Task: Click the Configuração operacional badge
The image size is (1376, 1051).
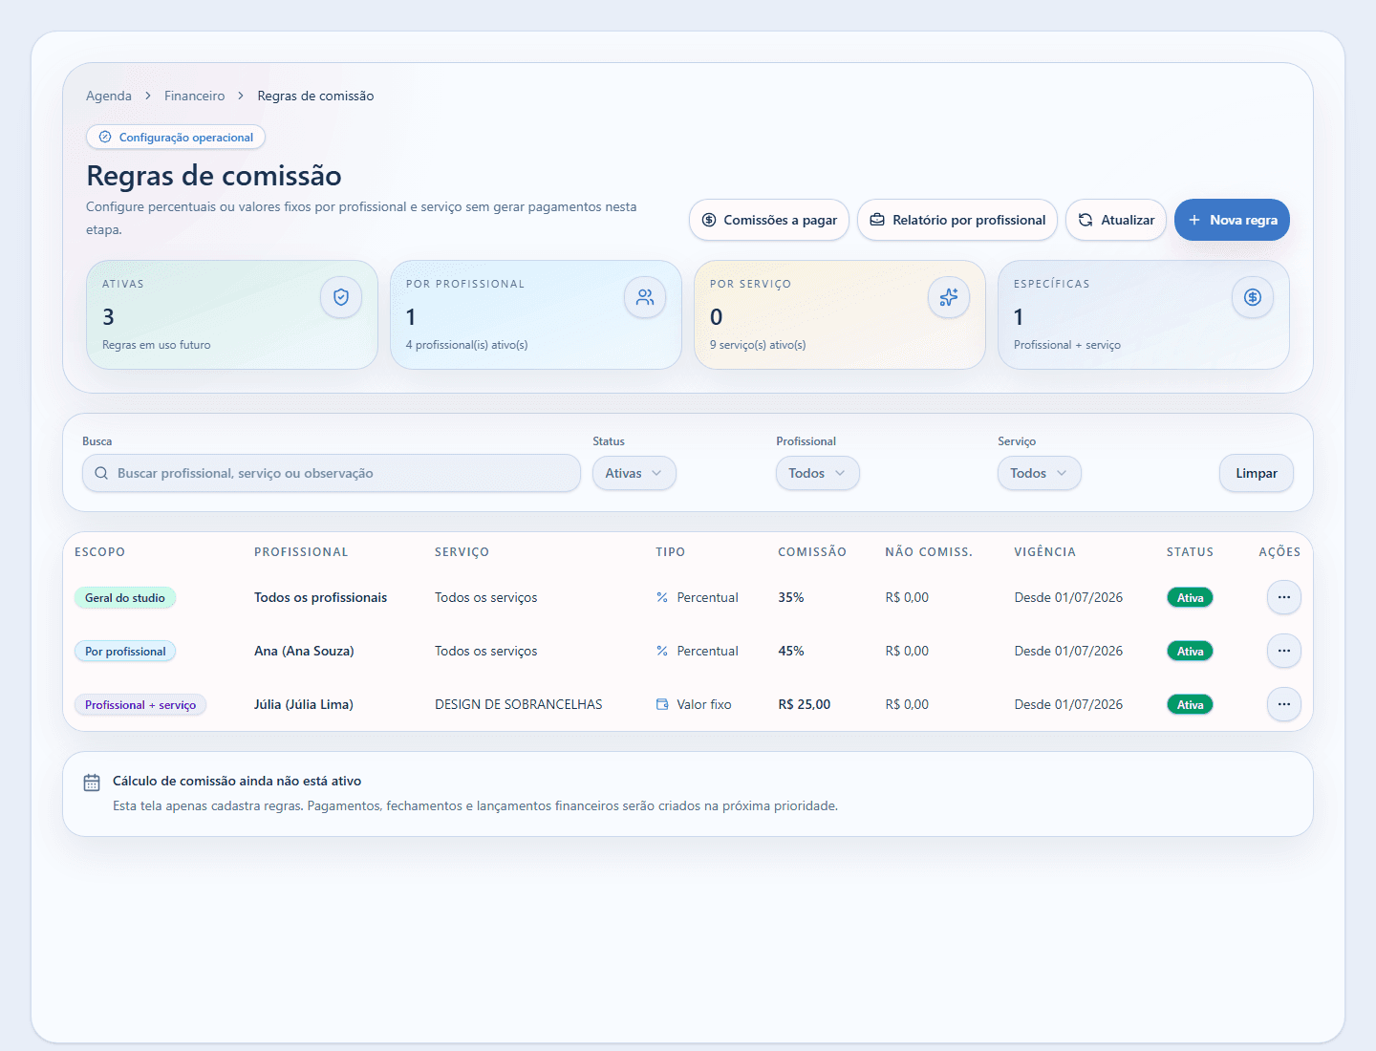Action: tap(176, 138)
